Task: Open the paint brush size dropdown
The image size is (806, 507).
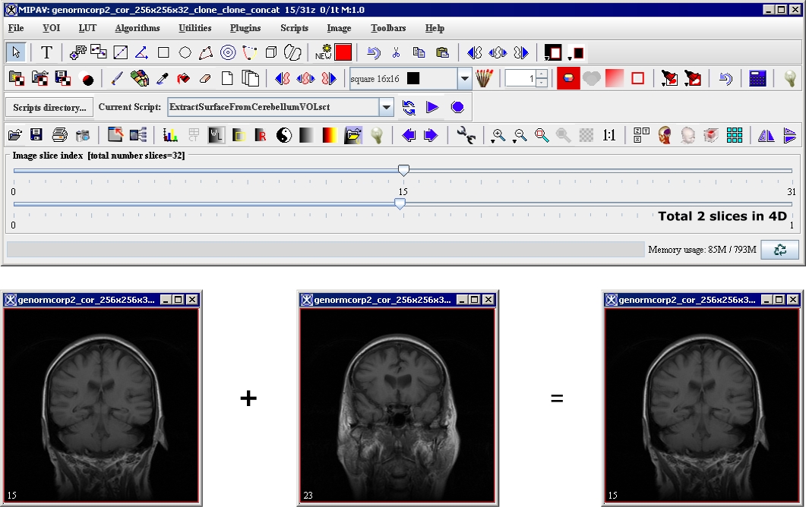Action: tap(464, 78)
